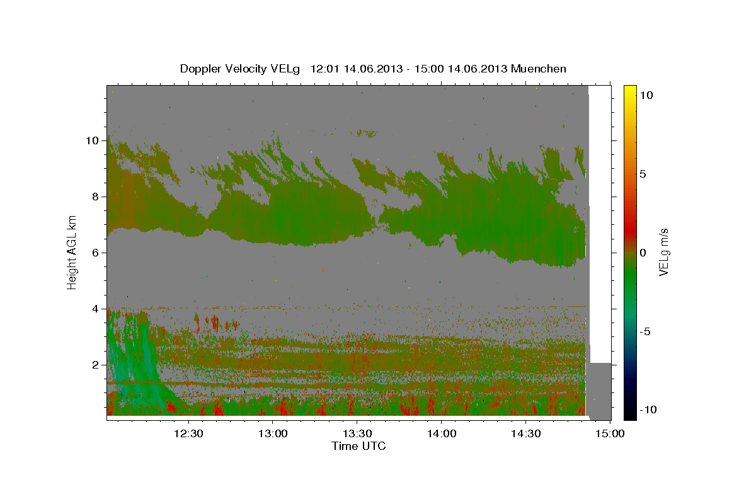Viewport: 756px width, 504px height.
Task: Click the 12:30 time axis tick label
Action: coord(188,434)
